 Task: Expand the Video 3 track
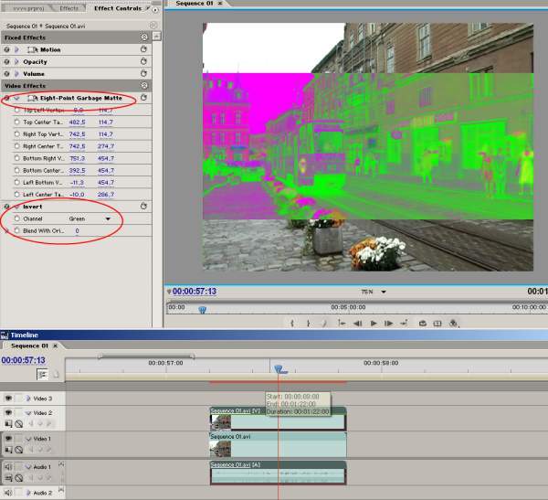pos(28,399)
